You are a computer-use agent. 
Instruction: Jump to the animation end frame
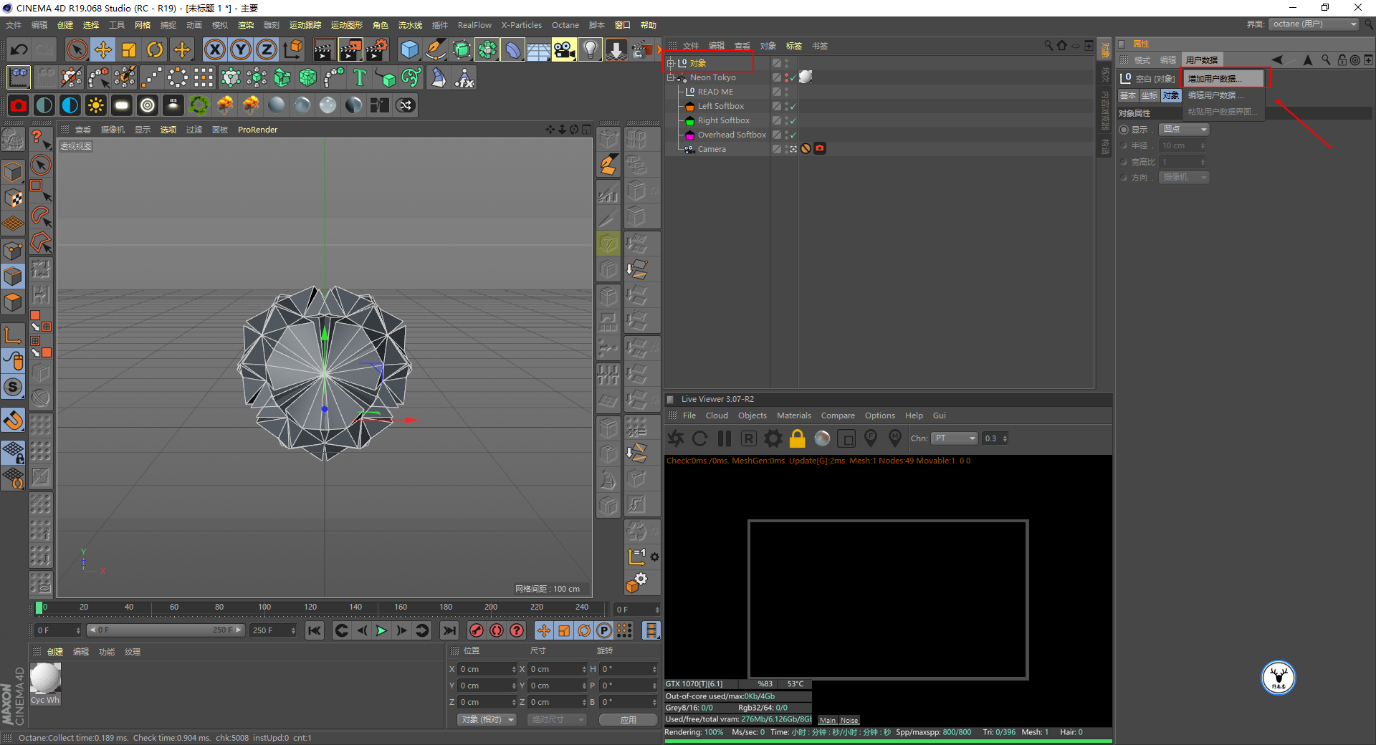pyautogui.click(x=449, y=630)
